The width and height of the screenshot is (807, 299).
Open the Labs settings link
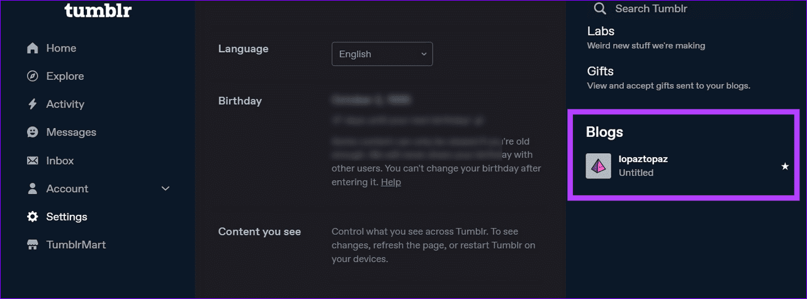(x=601, y=31)
